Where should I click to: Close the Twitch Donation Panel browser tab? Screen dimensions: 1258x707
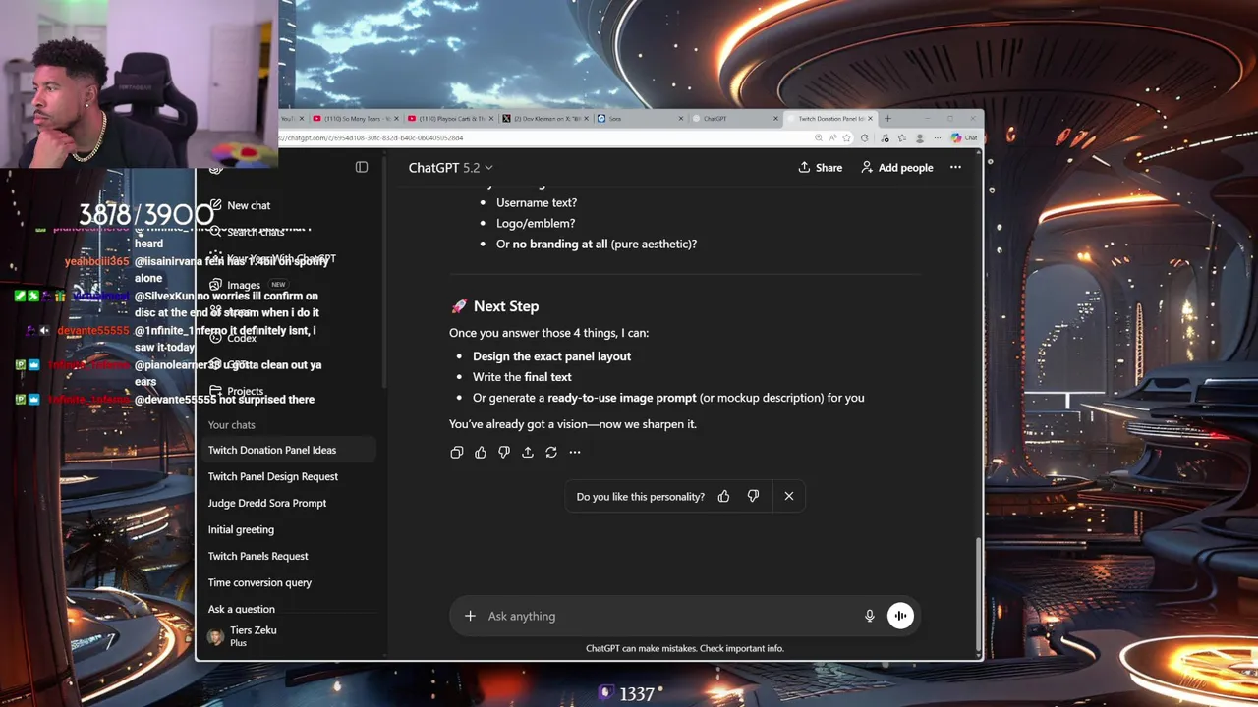pyautogui.click(x=870, y=119)
